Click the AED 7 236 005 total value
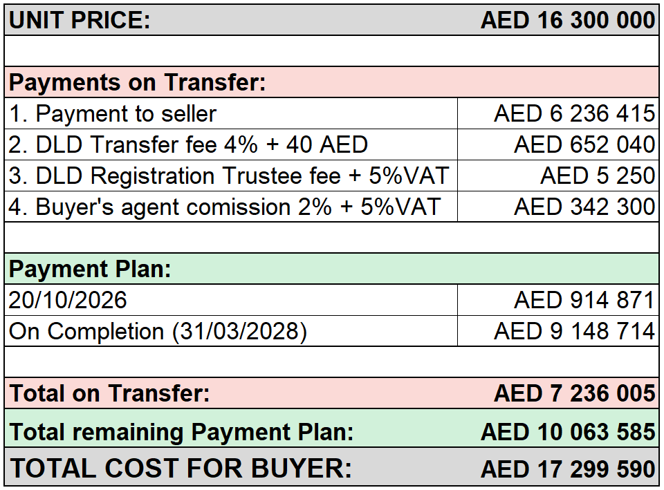664x490 pixels. (575, 393)
